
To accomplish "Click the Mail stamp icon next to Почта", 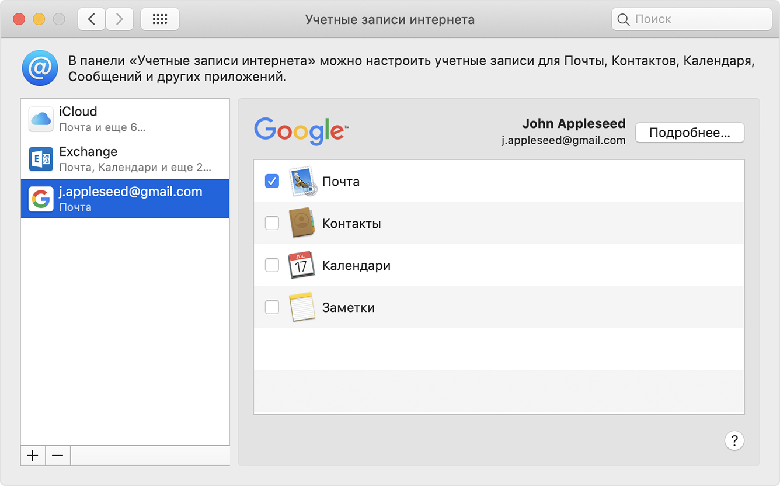I will [x=302, y=181].
